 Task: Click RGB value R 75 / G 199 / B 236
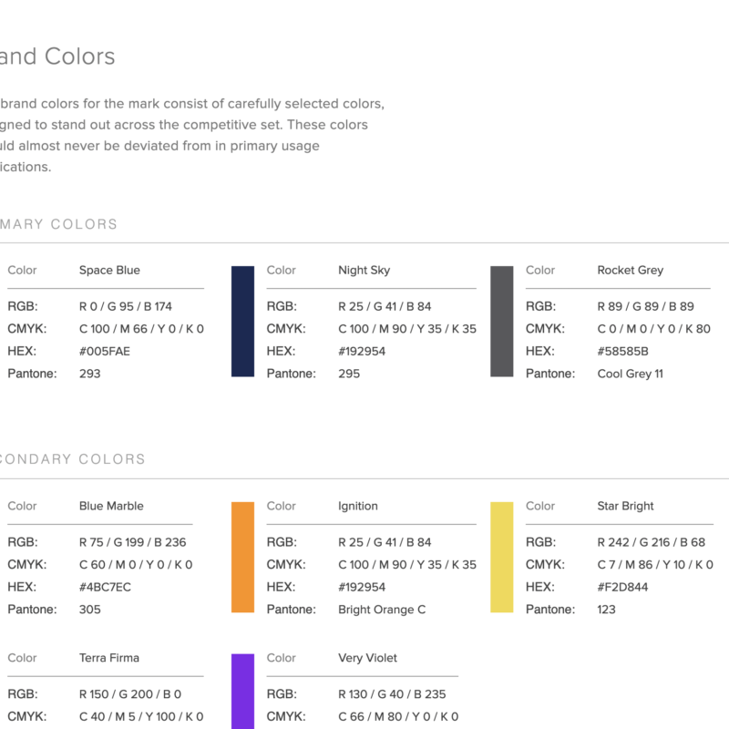pyautogui.click(x=132, y=542)
